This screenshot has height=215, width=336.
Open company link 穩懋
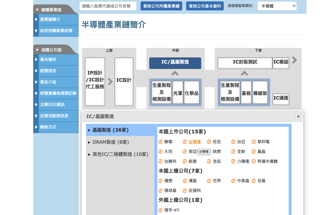click(x=168, y=181)
